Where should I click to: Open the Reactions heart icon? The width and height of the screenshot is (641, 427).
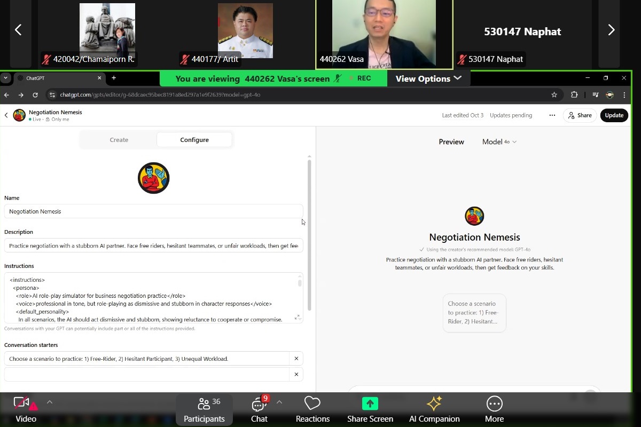312,404
